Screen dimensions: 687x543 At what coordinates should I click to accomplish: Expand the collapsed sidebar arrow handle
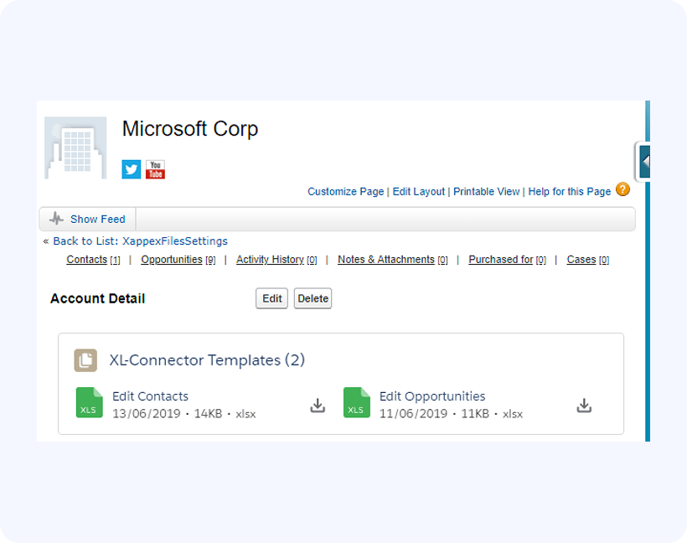click(x=644, y=161)
